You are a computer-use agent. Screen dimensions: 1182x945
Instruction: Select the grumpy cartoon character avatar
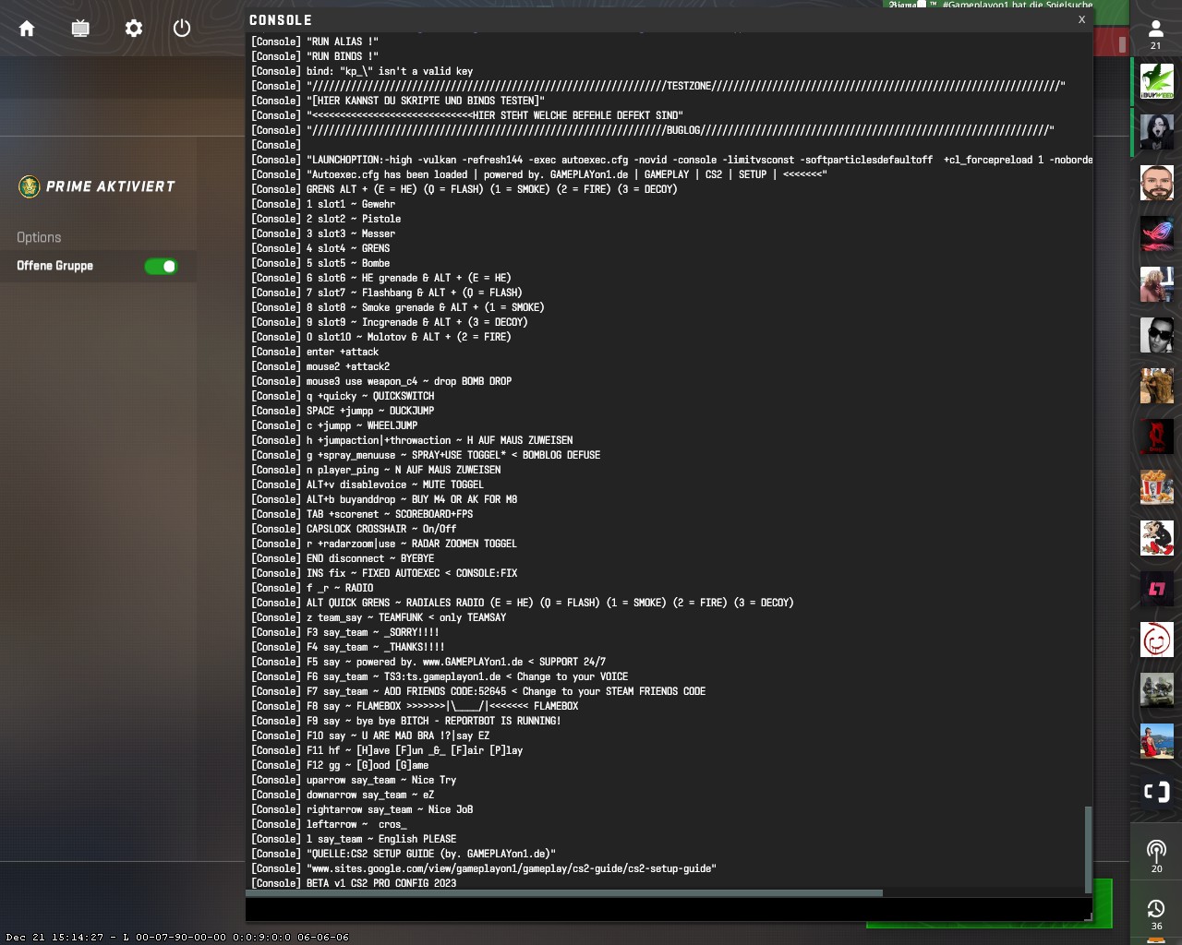[1157, 538]
